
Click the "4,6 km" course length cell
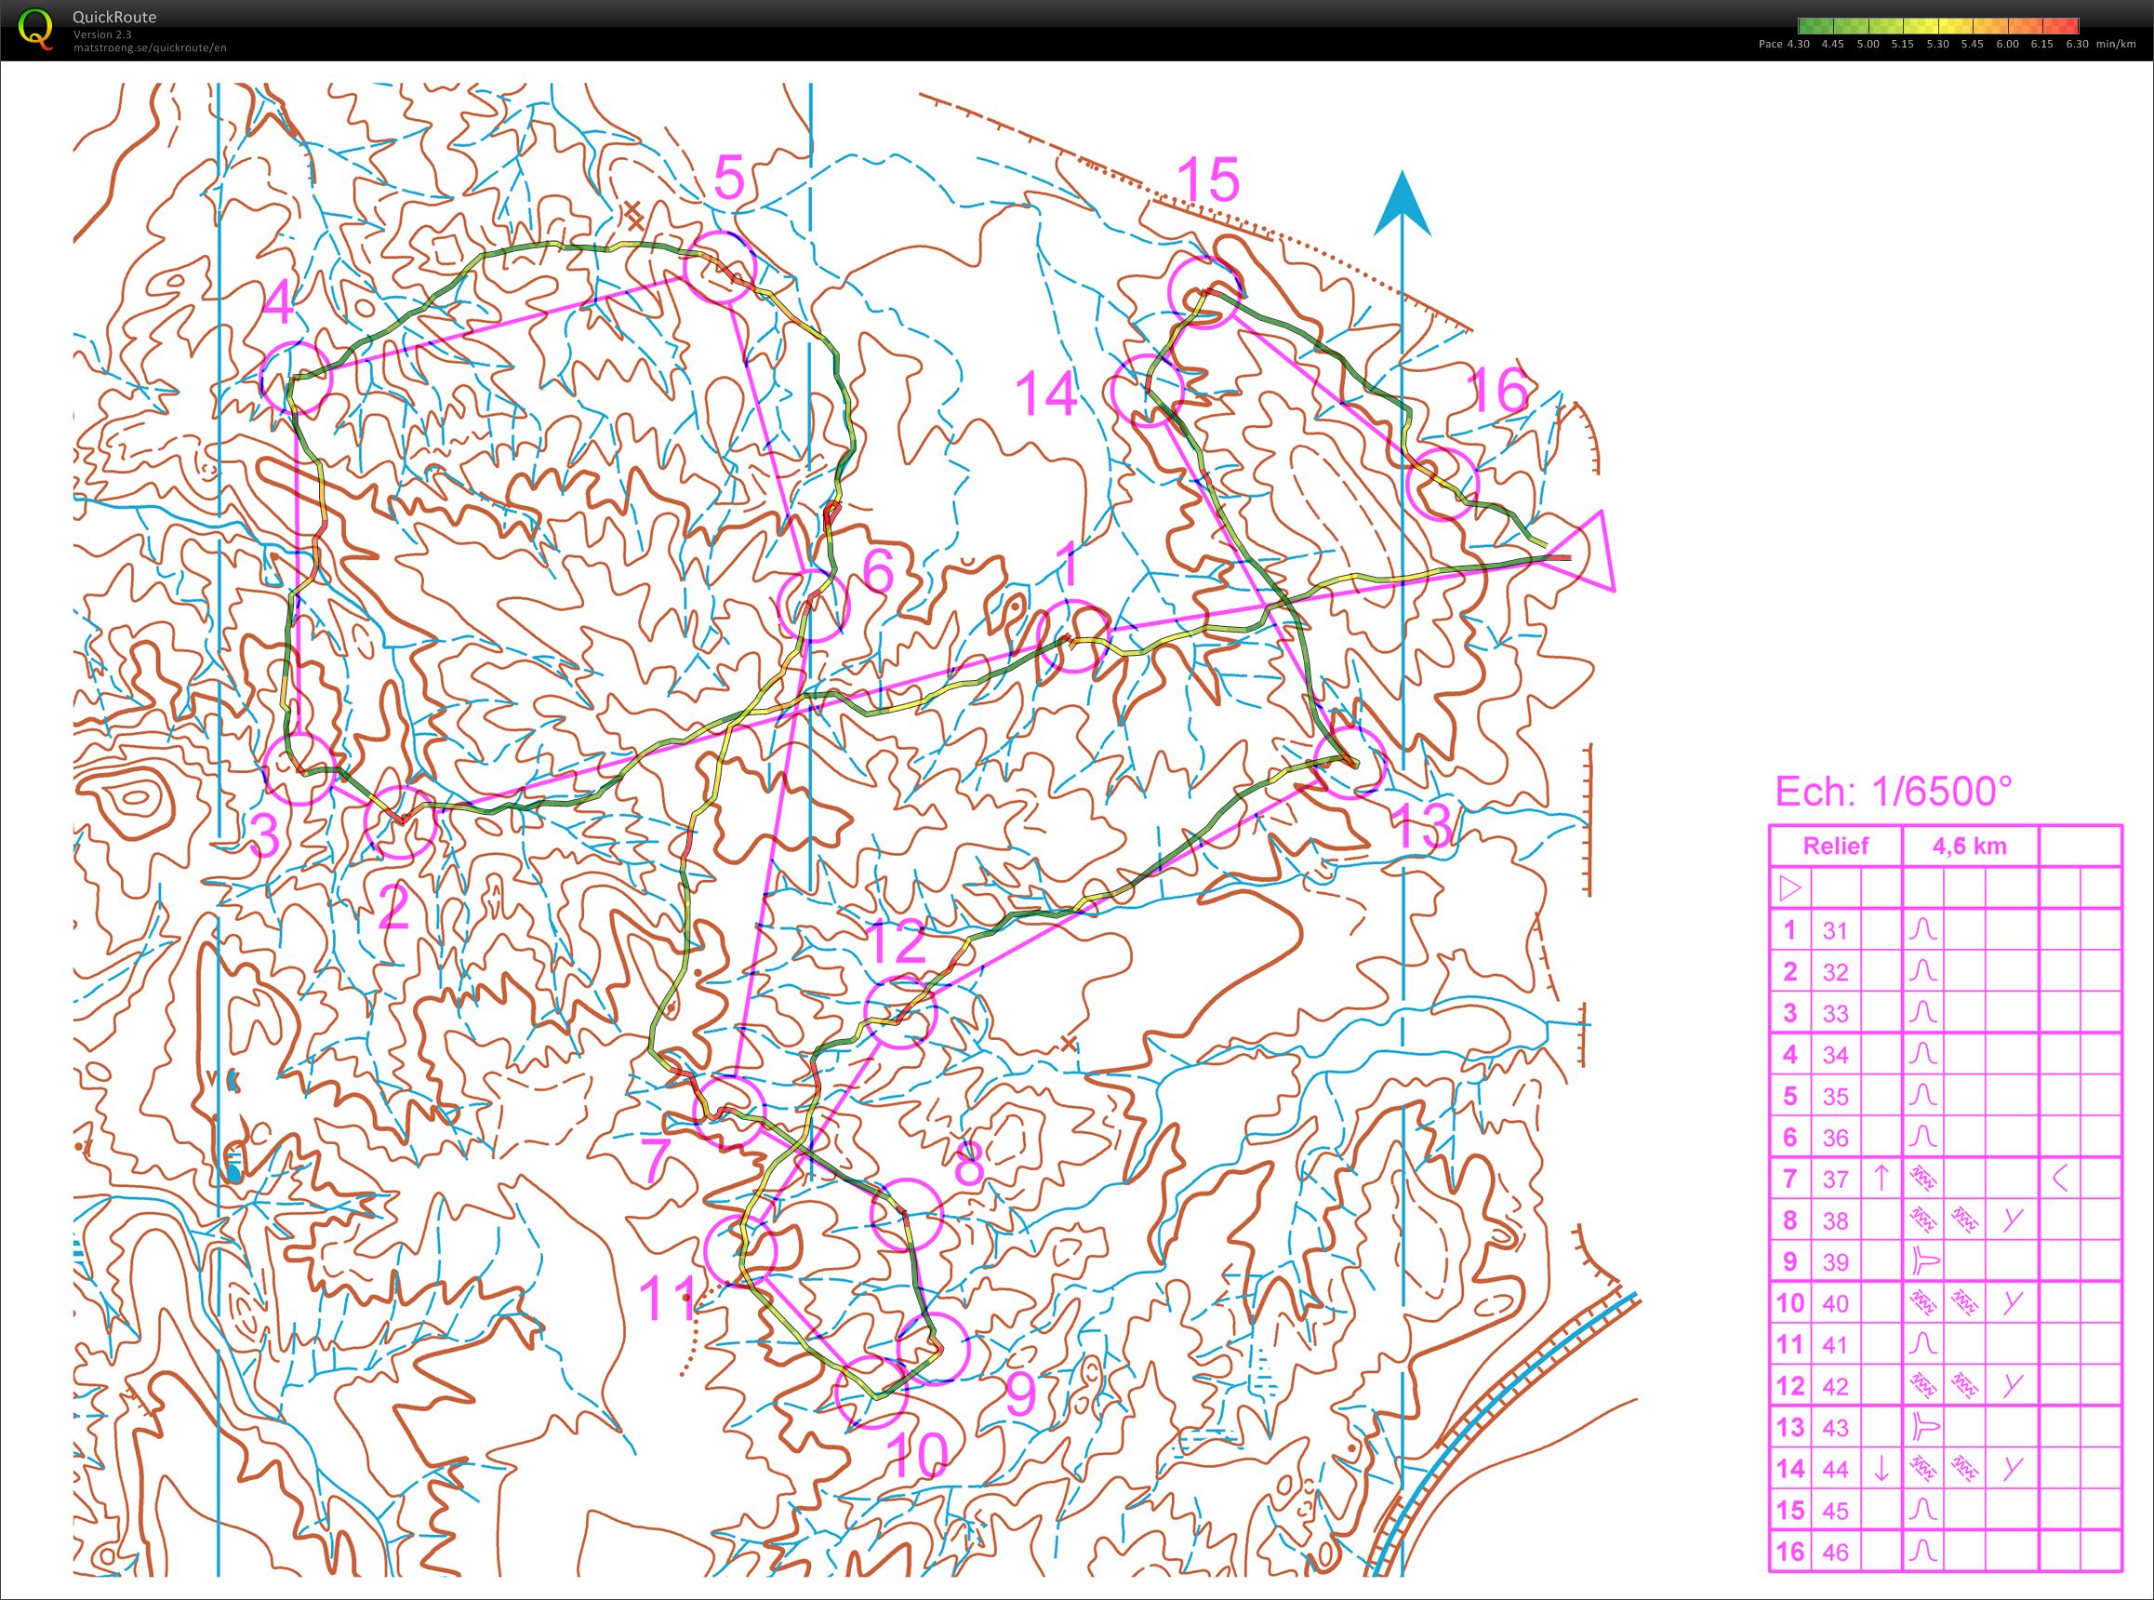[x=1970, y=846]
